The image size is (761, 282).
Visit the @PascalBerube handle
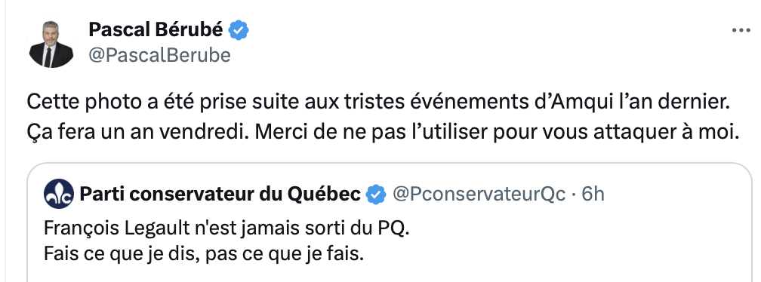[x=160, y=55]
